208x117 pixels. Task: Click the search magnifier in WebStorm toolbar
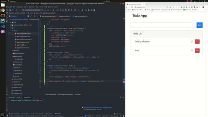(79, 10)
